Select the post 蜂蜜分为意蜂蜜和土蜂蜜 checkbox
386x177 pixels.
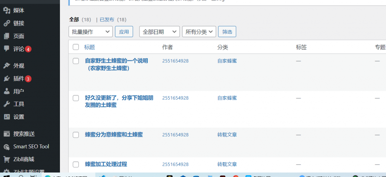[x=76, y=135]
